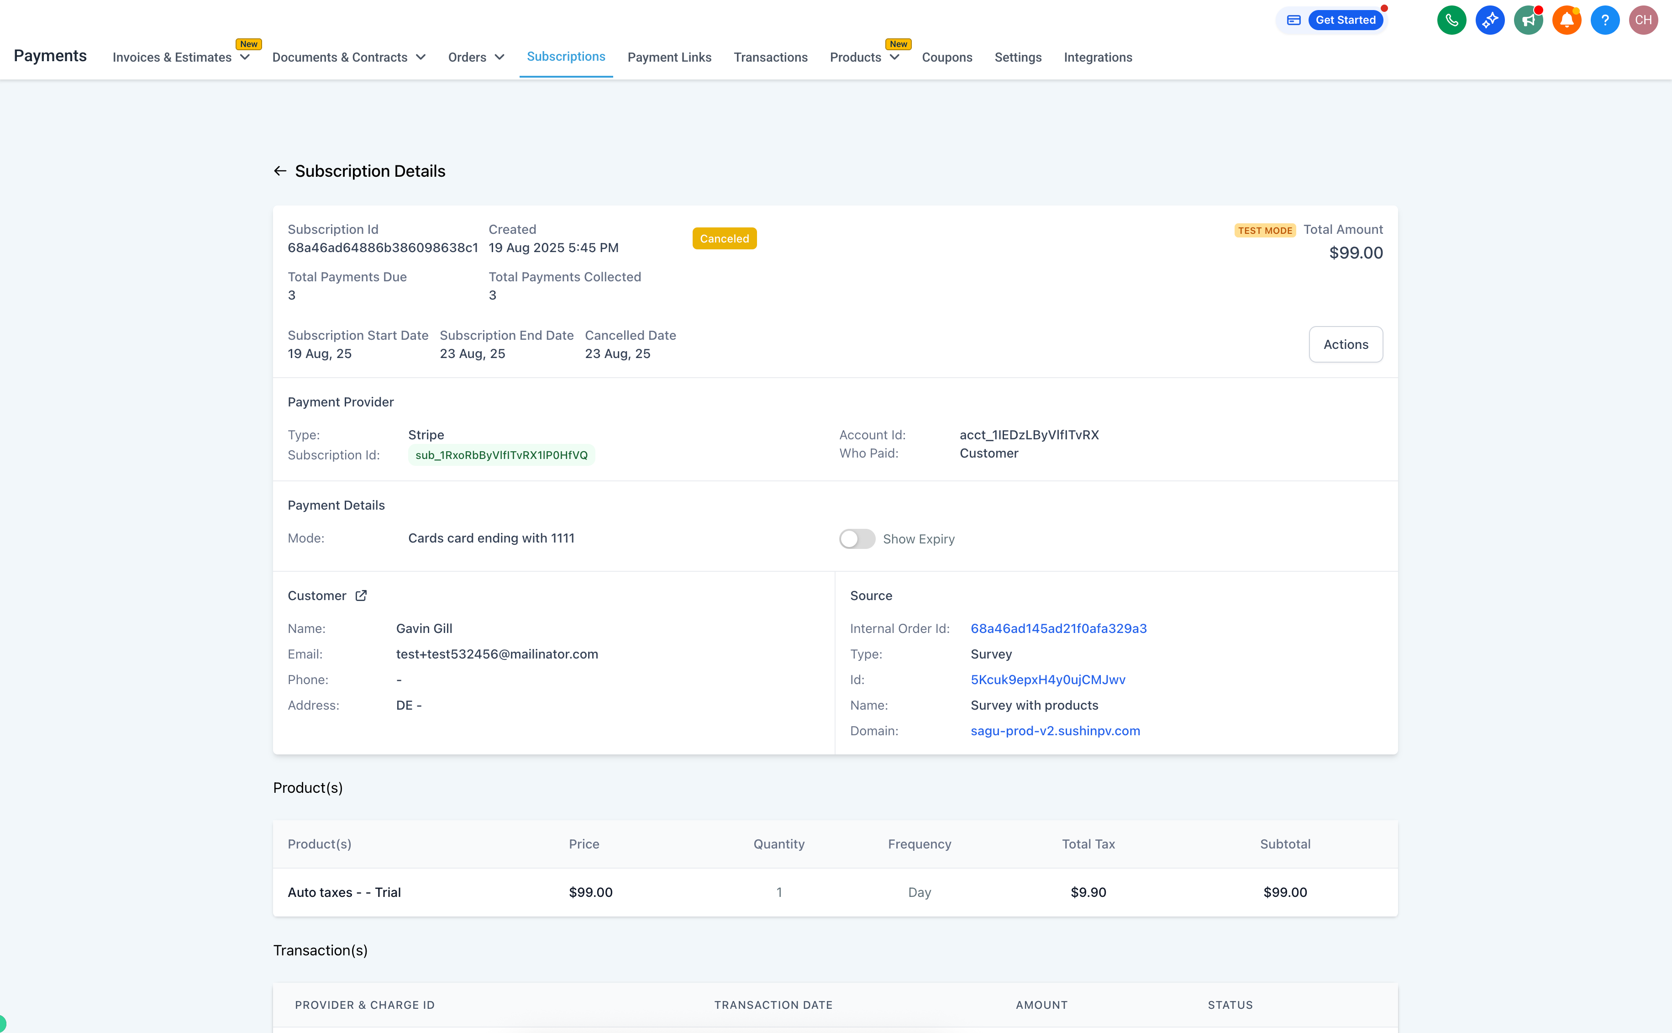This screenshot has width=1672, height=1033.
Task: Click the Get Started button
Action: point(1345,20)
